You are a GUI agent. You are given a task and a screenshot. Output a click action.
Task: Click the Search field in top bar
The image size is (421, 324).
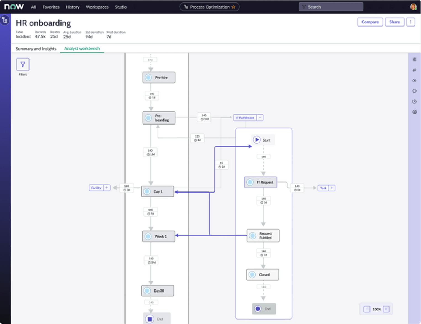click(x=331, y=7)
